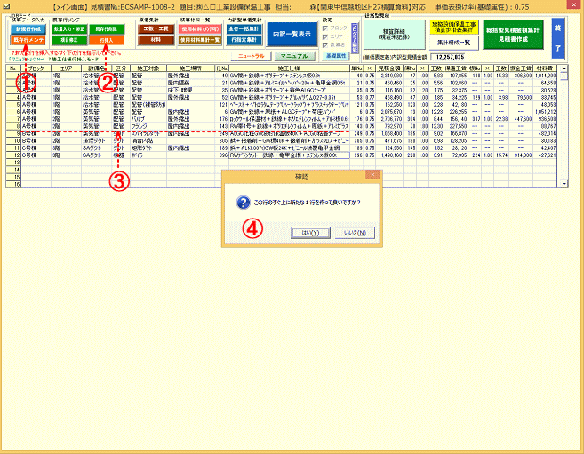The image size is (584, 454).
Task: Click amount 1,490,160 in row 12
Action: [x=389, y=155]
